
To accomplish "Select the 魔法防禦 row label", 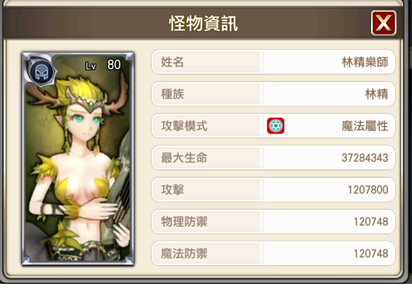I will pos(184,253).
